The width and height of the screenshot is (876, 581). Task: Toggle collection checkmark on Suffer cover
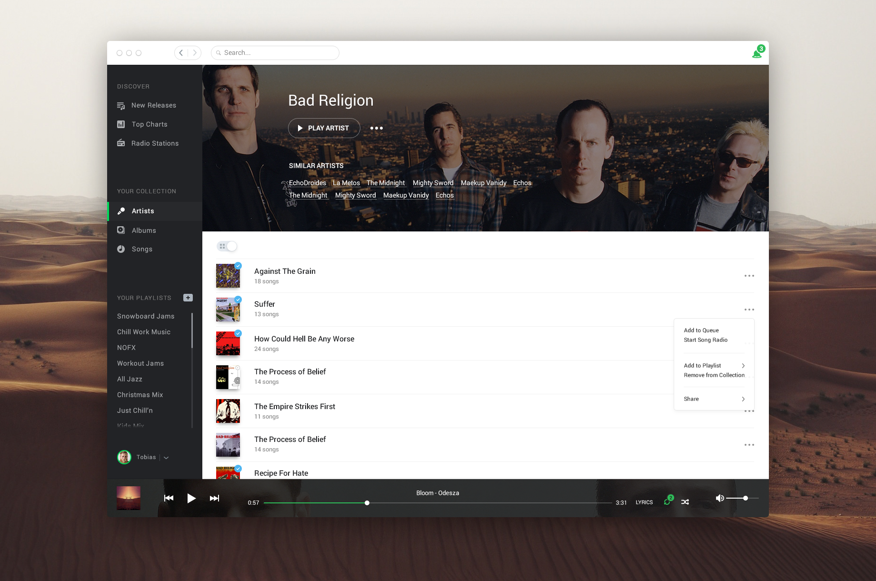238,300
